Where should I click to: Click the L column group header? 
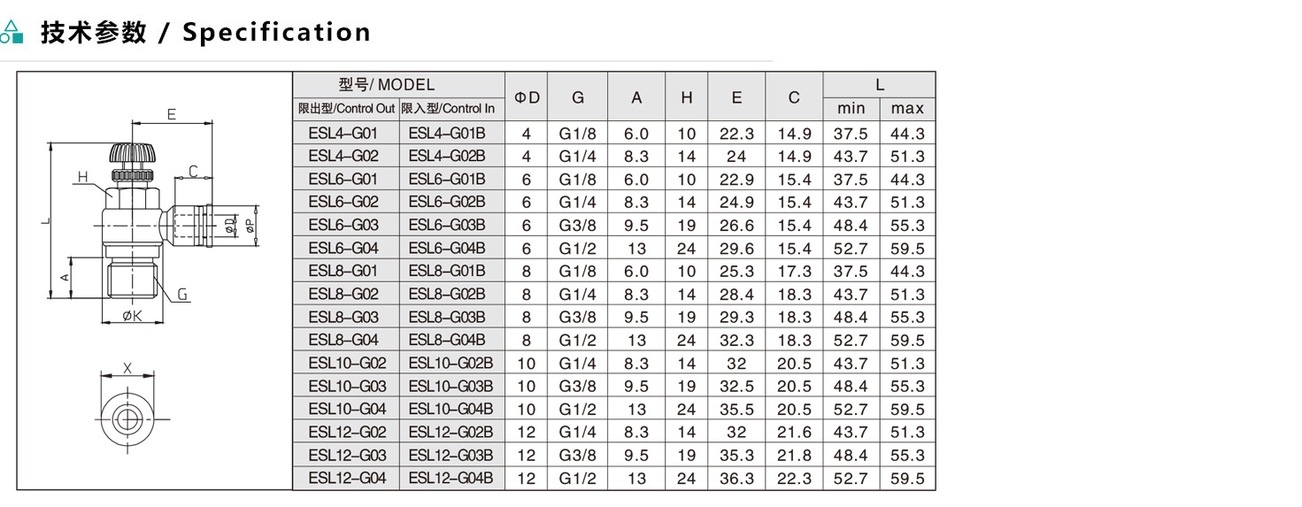click(x=879, y=85)
